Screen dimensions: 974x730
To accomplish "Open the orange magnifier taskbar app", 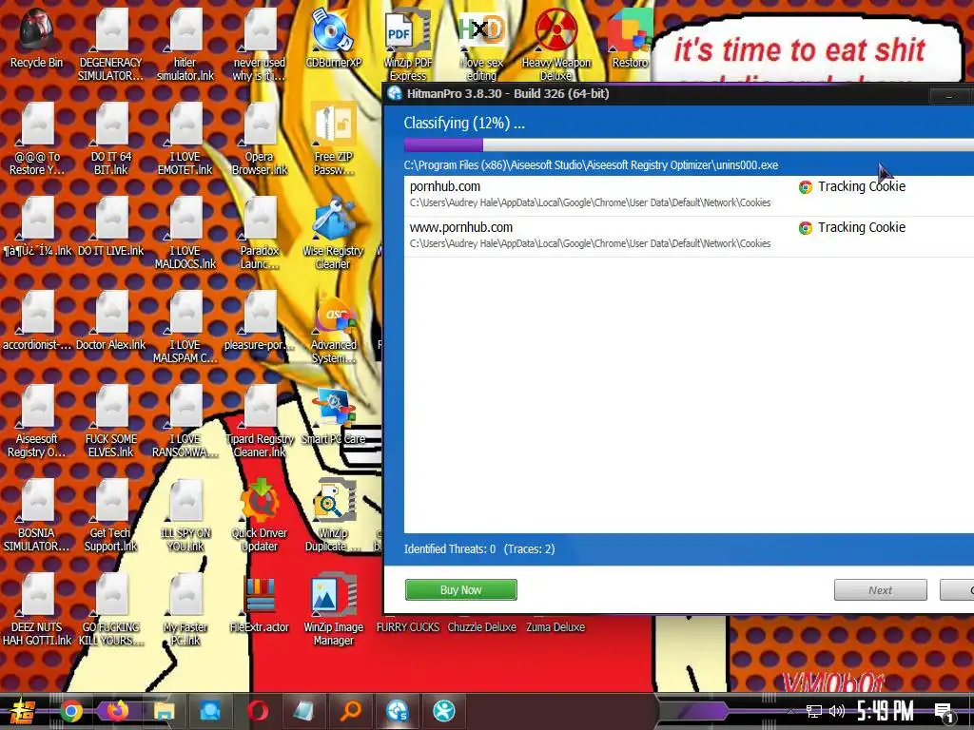I will coord(350,711).
